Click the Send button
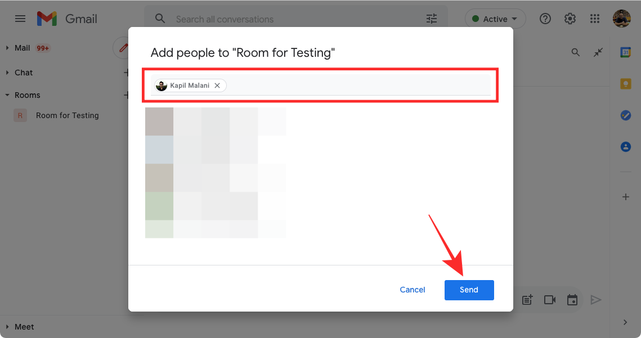Image resolution: width=641 pixels, height=338 pixels. point(469,290)
